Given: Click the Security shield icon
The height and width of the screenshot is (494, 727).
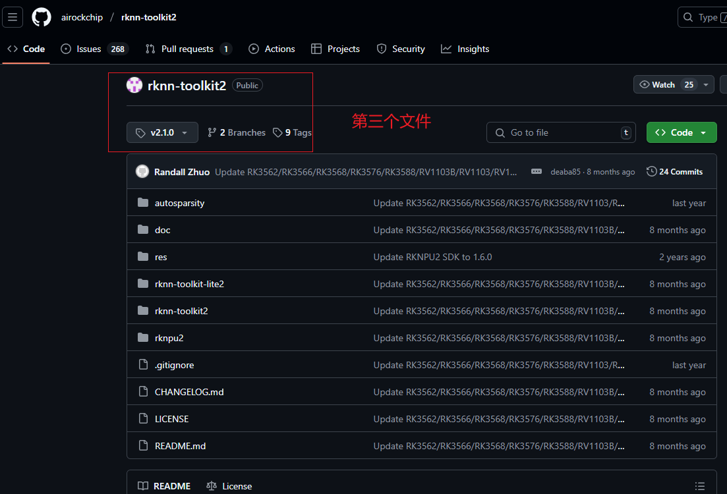Looking at the screenshot, I should coord(382,49).
